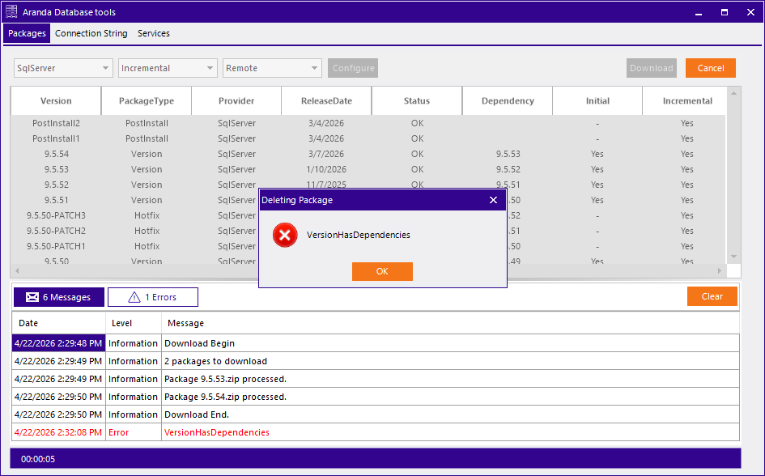This screenshot has width=765, height=476.
Task: Open the SqlServer provider dropdown
Action: [x=63, y=68]
